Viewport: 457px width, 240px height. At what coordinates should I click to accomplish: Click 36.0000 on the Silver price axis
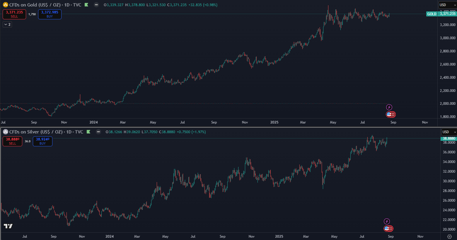click(x=449, y=152)
